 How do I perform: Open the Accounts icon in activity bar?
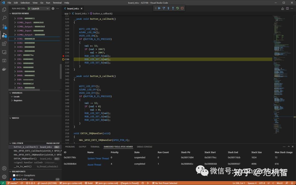[x=4, y=168]
